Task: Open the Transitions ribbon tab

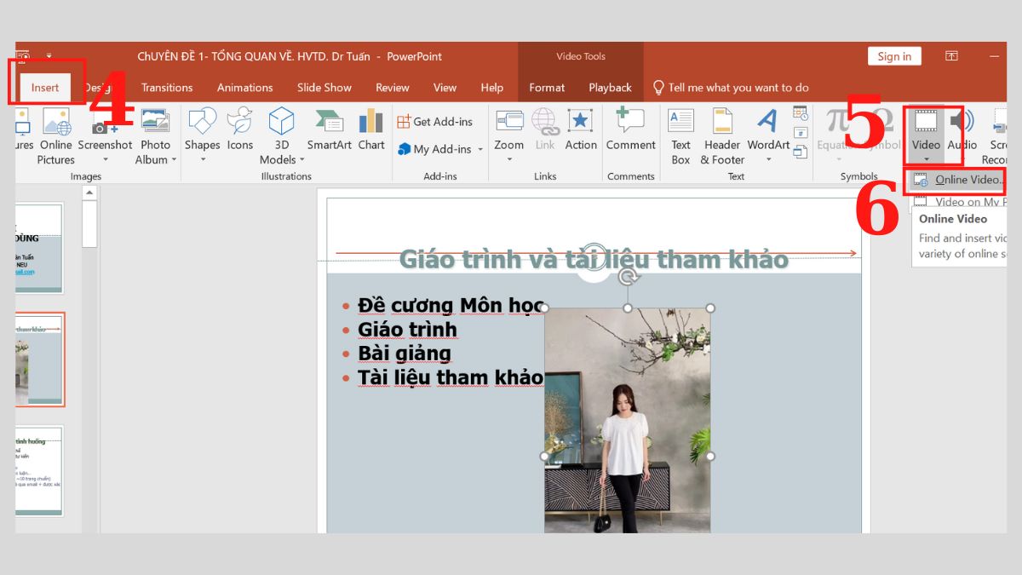Action: pos(166,87)
